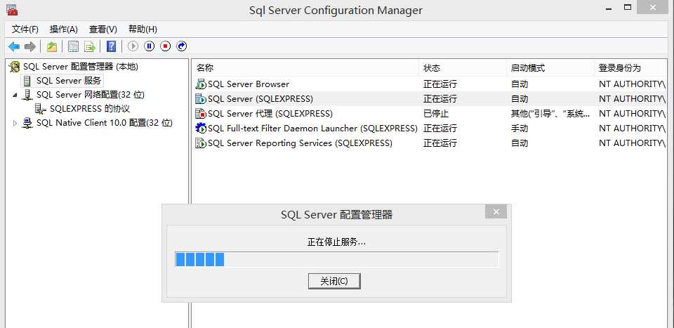Click the Back arrow toolbar icon
The image size is (674, 328).
14,46
